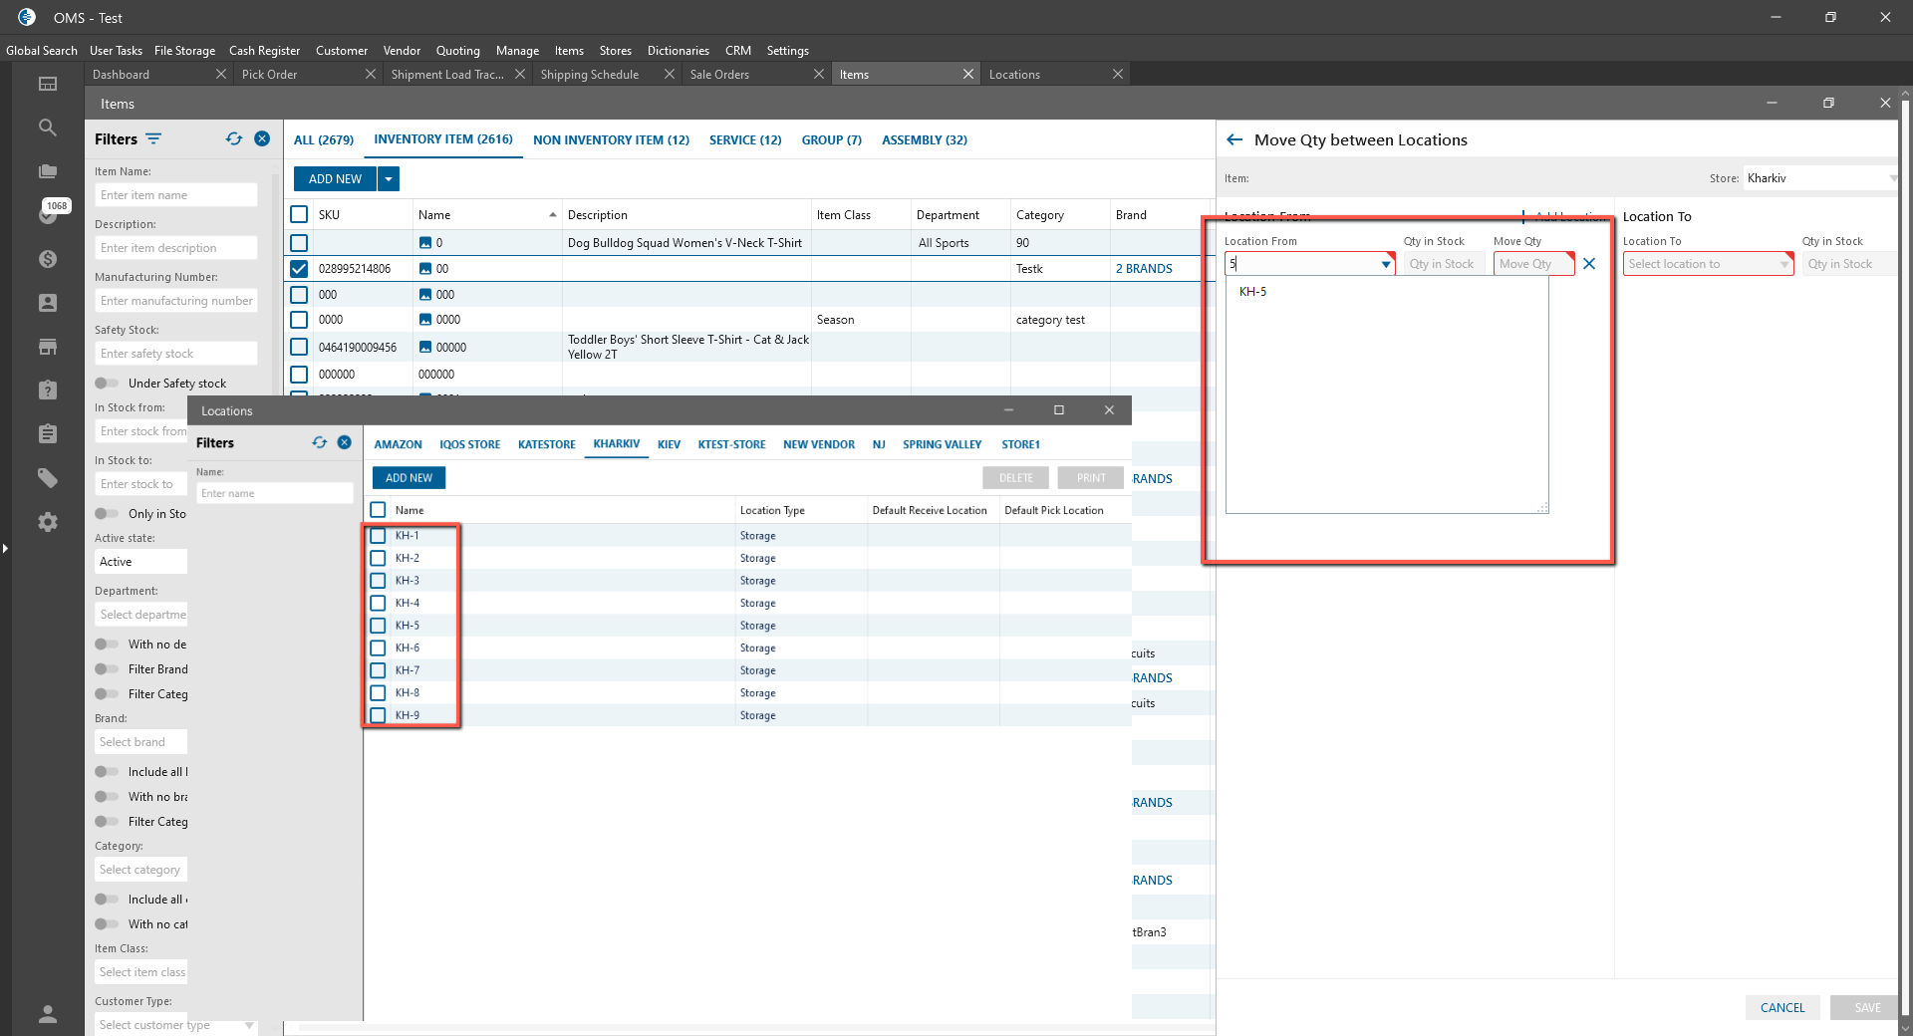This screenshot has width=1913, height=1036.
Task: Toggle the Under Safety stock switch
Action: [107, 384]
